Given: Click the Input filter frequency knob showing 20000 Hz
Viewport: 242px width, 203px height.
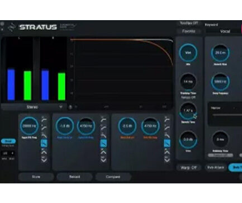Looking at the screenshot, I should (x=29, y=126).
